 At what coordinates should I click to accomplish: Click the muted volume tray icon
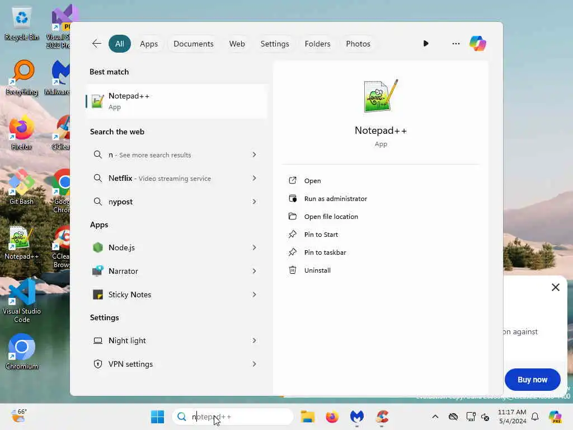pyautogui.click(x=485, y=417)
